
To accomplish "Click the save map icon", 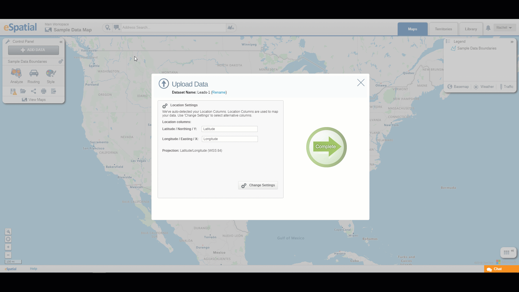I will click(x=13, y=91).
